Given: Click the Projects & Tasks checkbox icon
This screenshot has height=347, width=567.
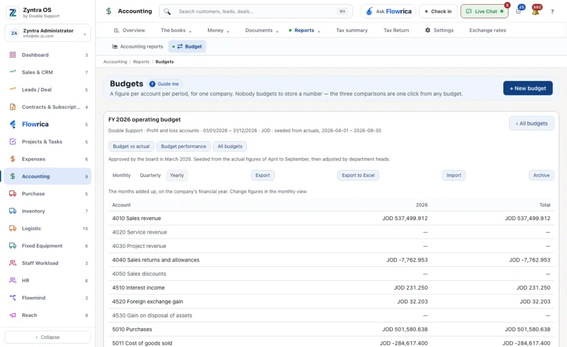Looking at the screenshot, I should coord(12,142).
